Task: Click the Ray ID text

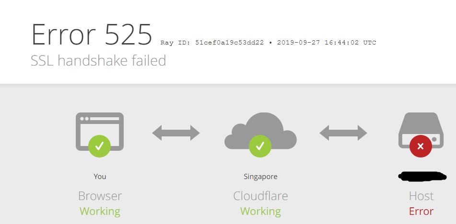Action: pos(212,43)
